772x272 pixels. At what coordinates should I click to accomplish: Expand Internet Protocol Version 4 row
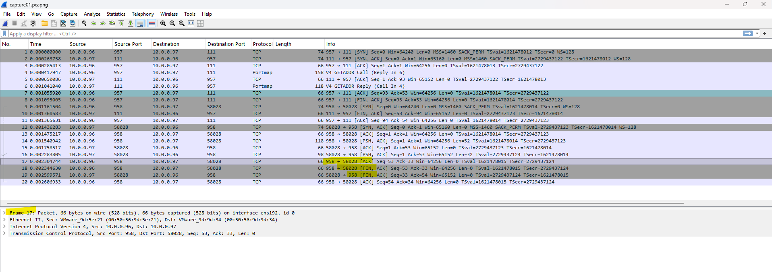coord(4,227)
